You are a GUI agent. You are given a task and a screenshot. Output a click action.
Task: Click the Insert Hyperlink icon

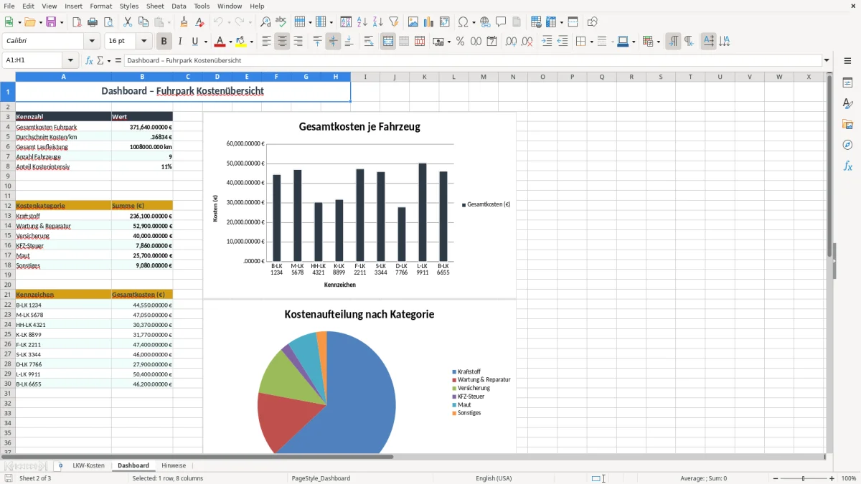(x=485, y=22)
